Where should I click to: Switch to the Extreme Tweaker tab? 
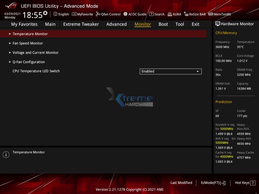coord(81,24)
